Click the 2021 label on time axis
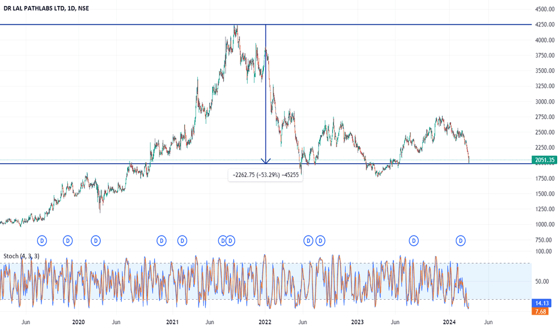 tap(172, 322)
